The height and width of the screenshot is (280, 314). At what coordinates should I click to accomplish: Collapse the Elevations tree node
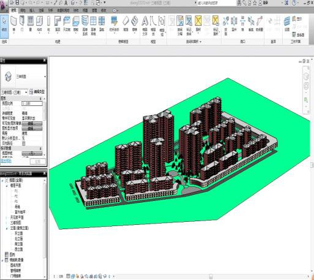pos(7,228)
